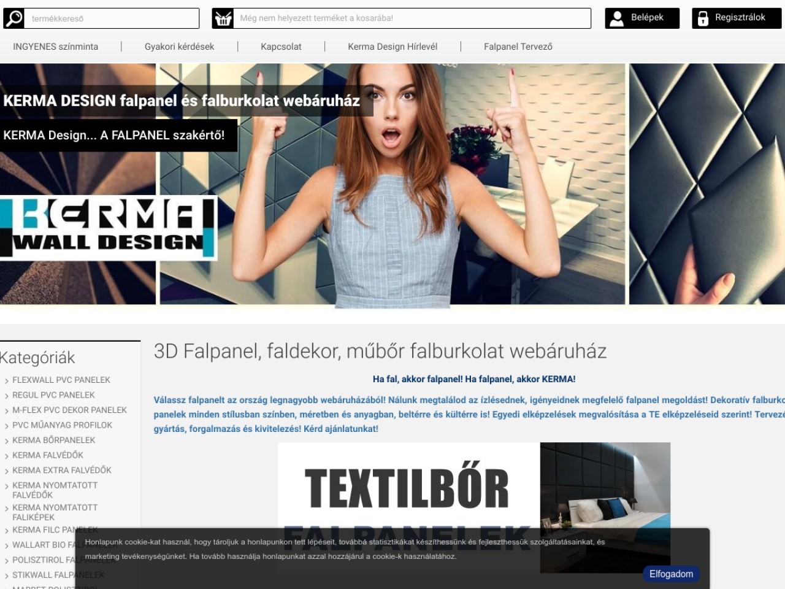Click the empty cart status field
Screen dimensions: 785x589
(x=412, y=18)
